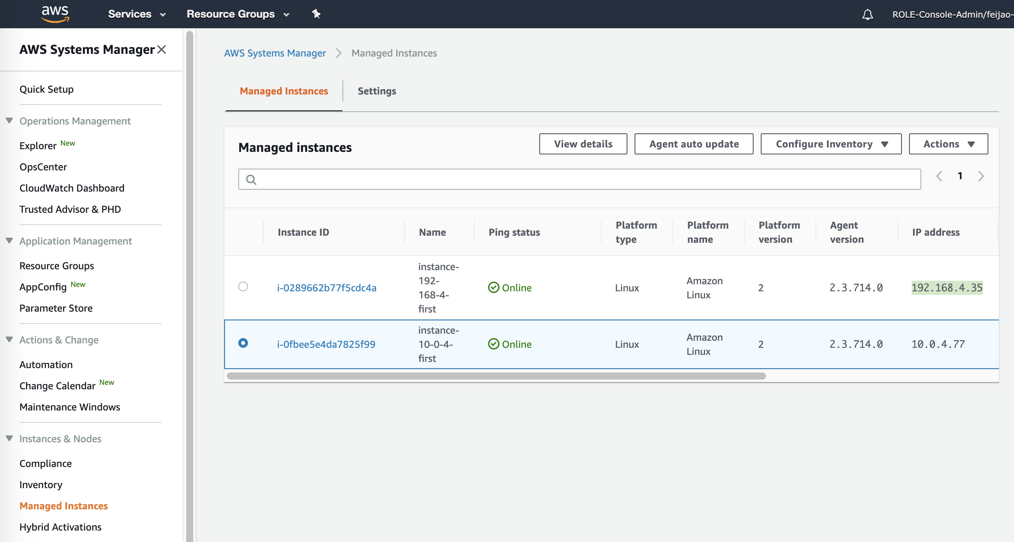
Task: Open the notifications bell icon
Action: (x=868, y=15)
